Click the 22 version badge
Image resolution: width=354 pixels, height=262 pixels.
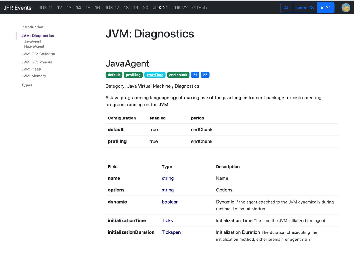coord(205,75)
